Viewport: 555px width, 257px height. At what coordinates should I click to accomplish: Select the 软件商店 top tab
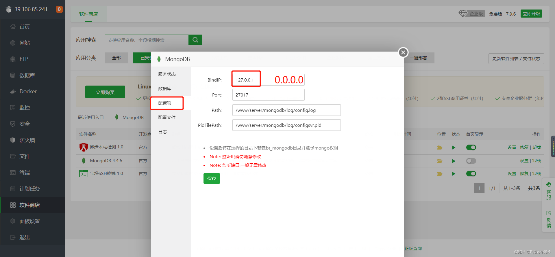(x=88, y=14)
